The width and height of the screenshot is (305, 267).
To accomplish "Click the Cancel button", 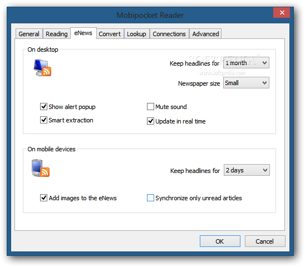I will point(265,241).
